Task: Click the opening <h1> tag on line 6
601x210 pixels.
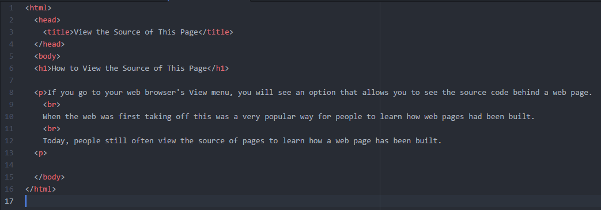Action: [43, 68]
